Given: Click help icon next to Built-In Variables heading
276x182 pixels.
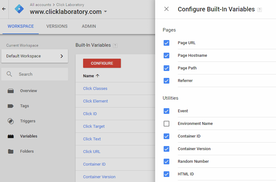Looking at the screenshot, I should pyautogui.click(x=115, y=46).
